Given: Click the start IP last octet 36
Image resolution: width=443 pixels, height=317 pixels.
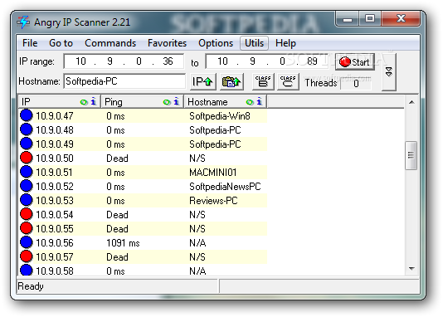Looking at the screenshot, I should pos(168,61).
